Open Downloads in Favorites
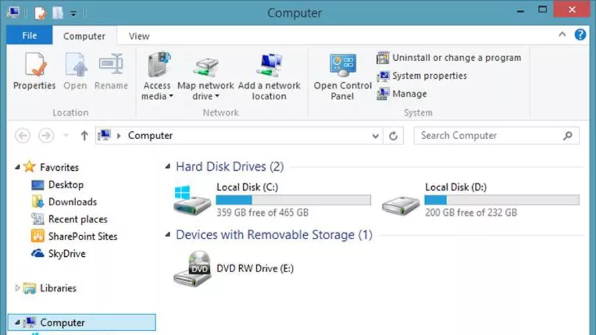Image resolution: width=596 pixels, height=335 pixels. point(72,202)
